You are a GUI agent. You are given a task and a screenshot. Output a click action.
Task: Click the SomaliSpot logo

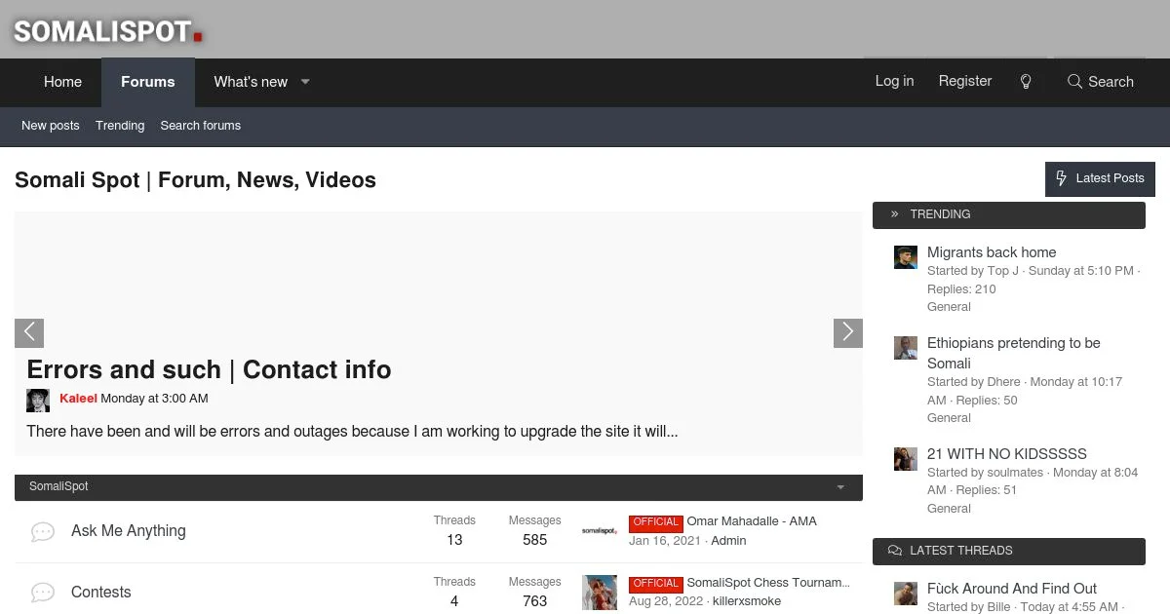click(108, 31)
